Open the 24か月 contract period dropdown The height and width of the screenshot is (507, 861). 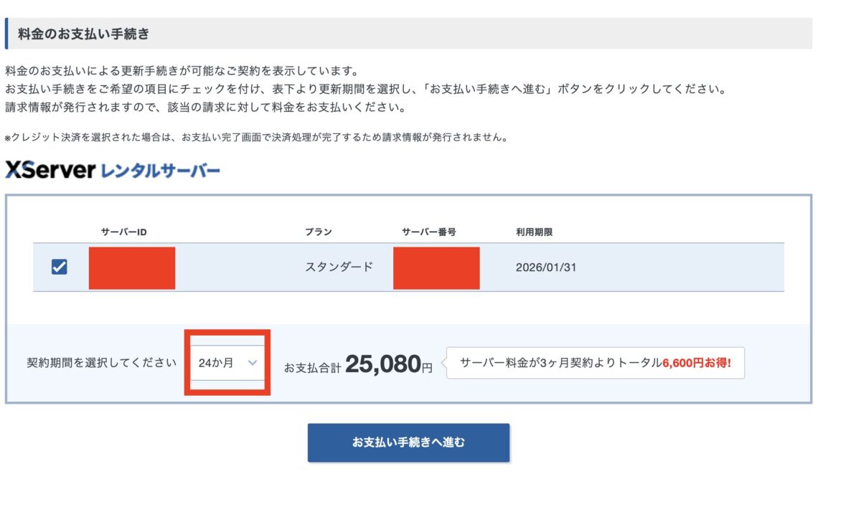tap(227, 363)
